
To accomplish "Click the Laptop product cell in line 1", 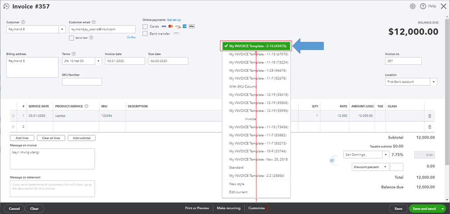I will click(76, 116).
